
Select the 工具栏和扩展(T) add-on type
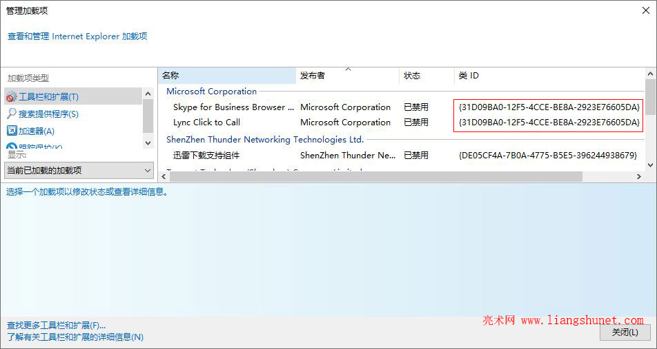73,96
